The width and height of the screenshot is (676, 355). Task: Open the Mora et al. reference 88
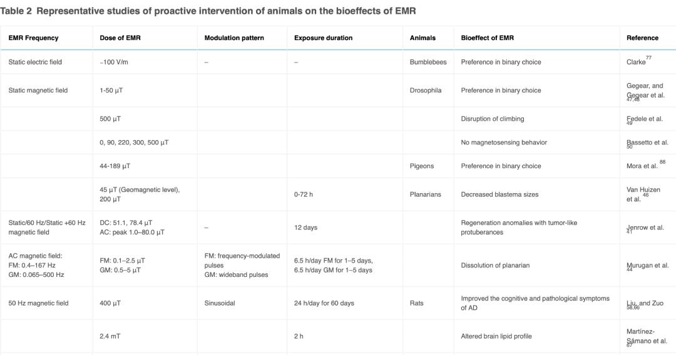(642, 166)
